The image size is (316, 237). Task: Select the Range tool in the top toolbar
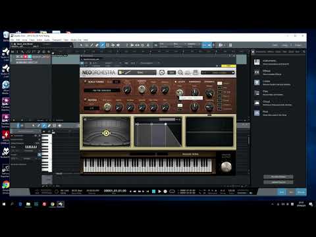tap(86, 45)
